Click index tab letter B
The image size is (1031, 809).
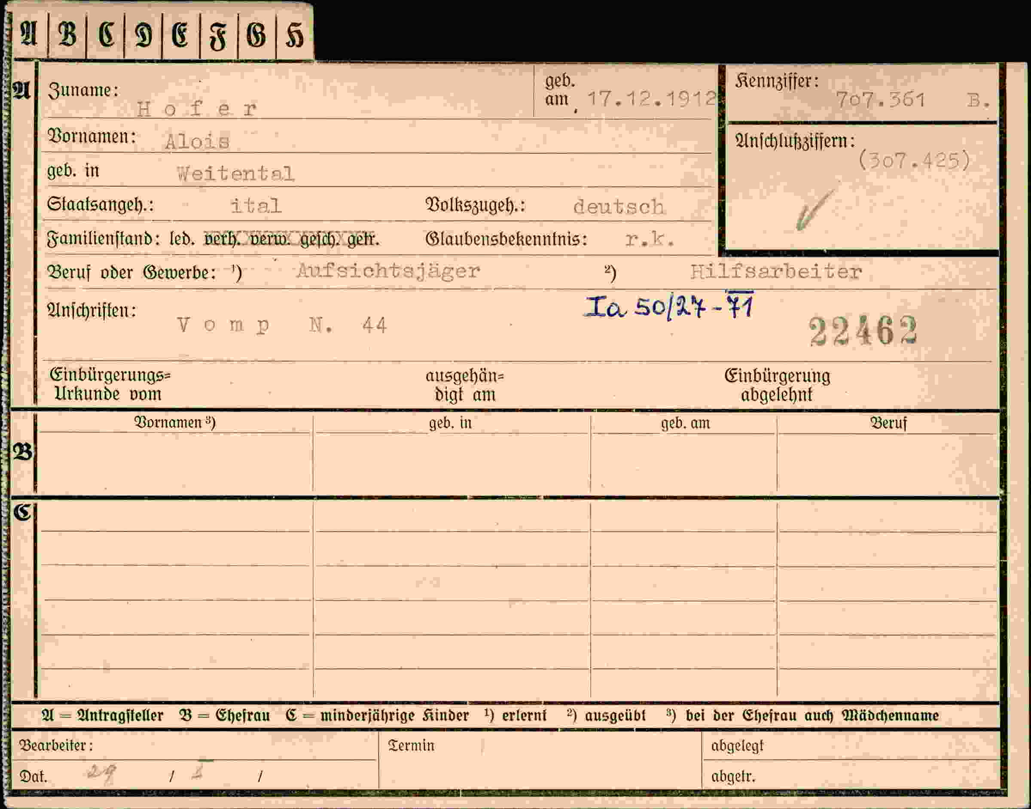click(x=67, y=35)
